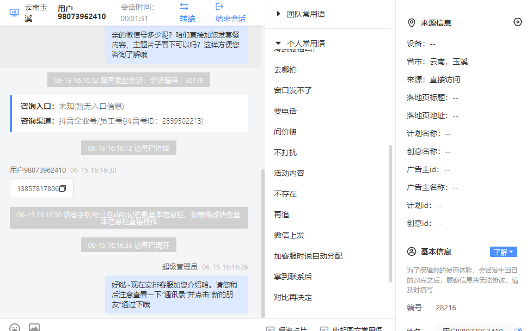532x331 pixels.
Task: Click the 访客已离开 system notice
Action: pyautogui.click(x=129, y=245)
